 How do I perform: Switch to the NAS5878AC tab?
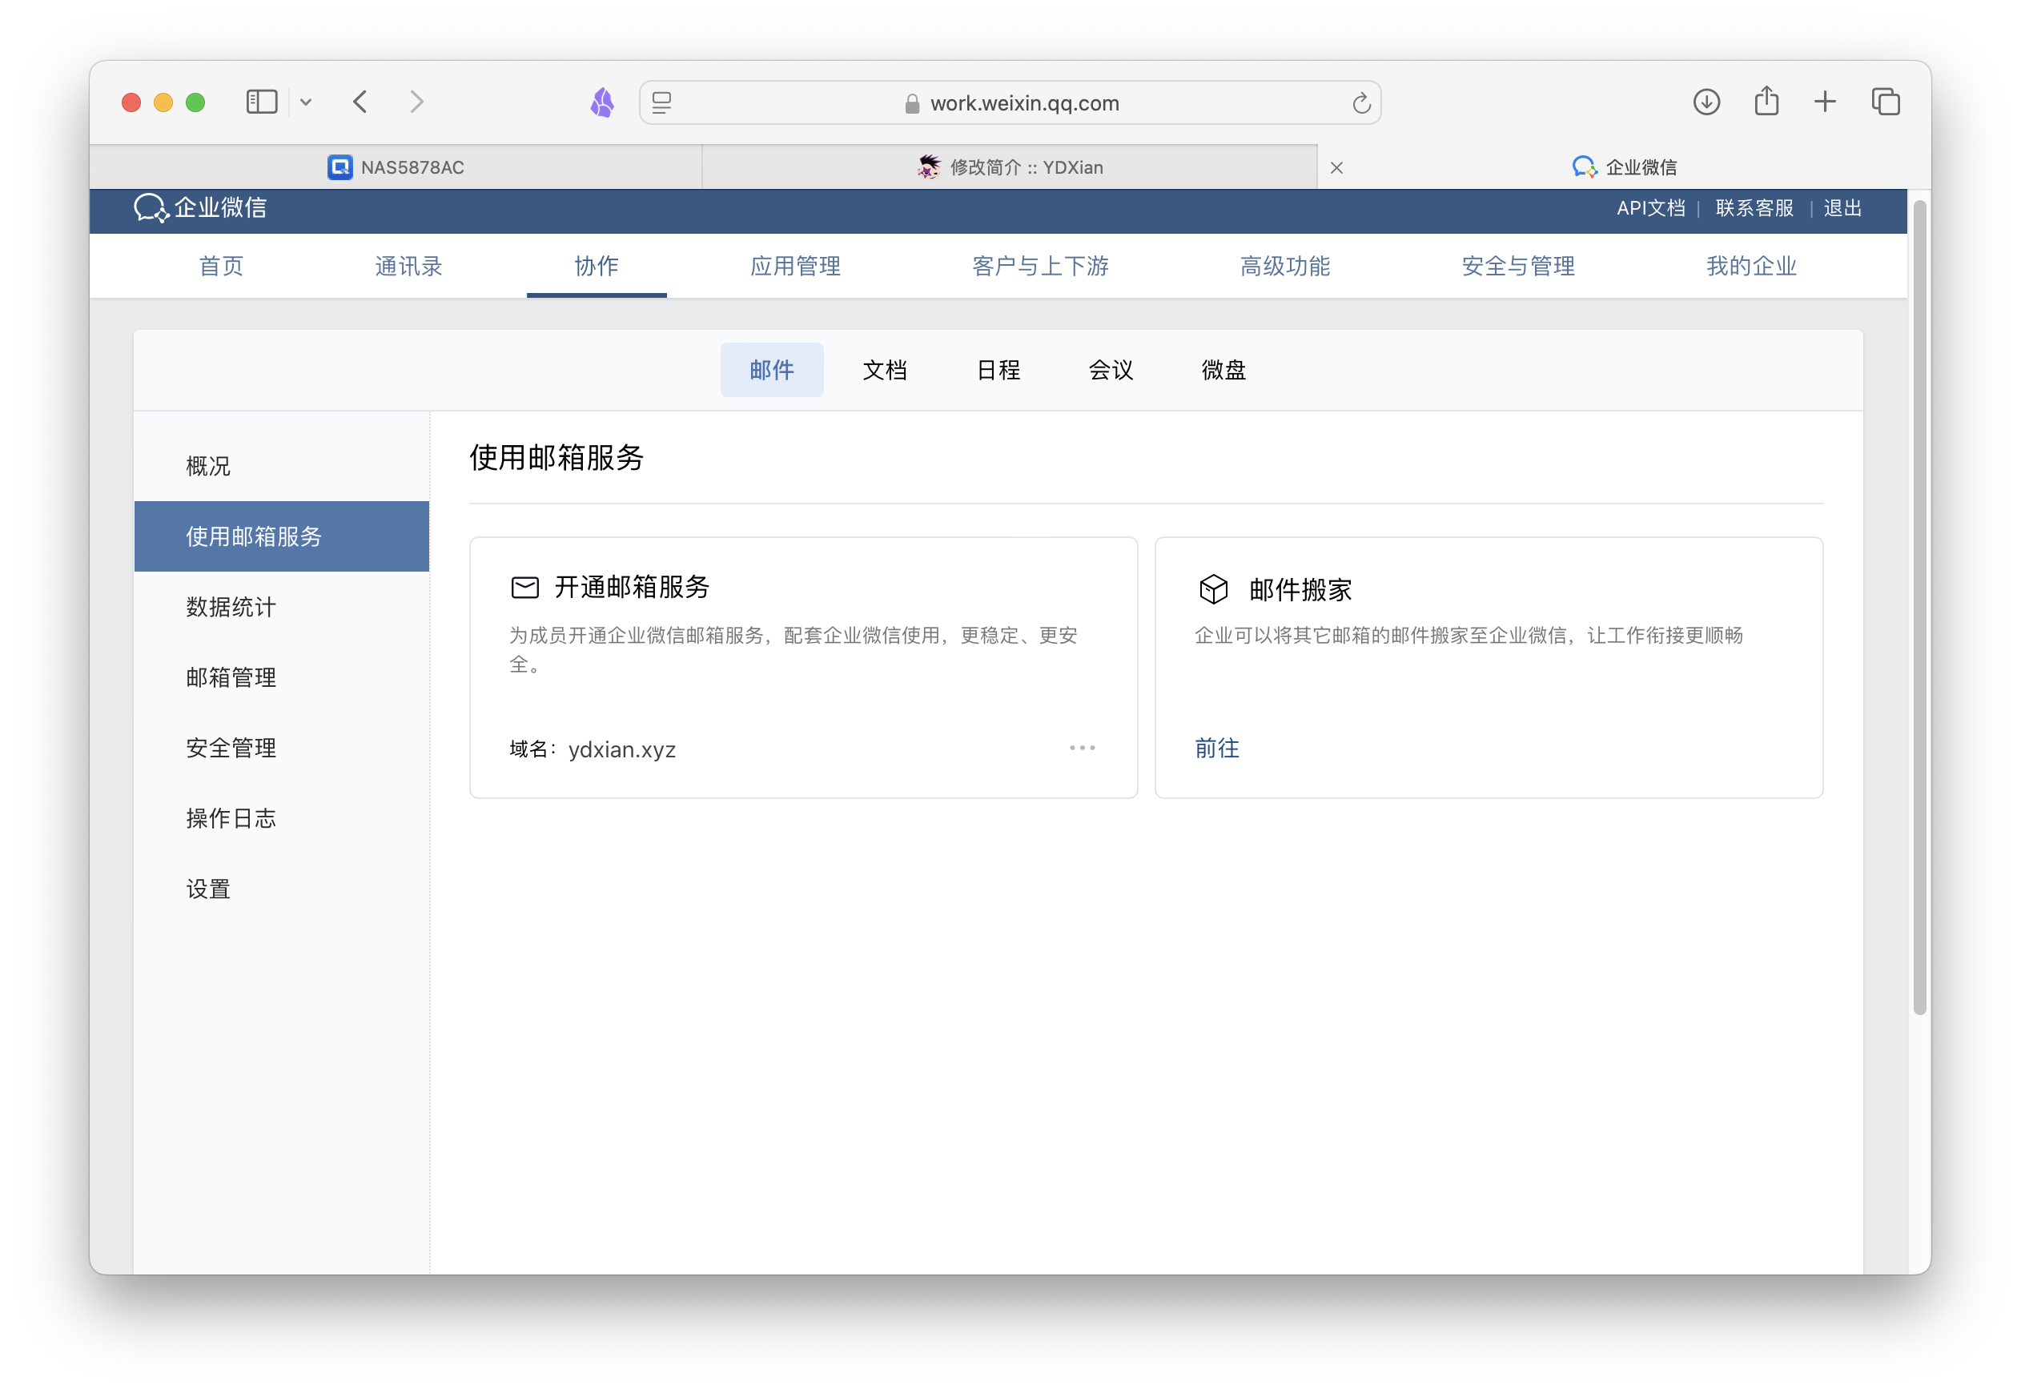pyautogui.click(x=396, y=167)
